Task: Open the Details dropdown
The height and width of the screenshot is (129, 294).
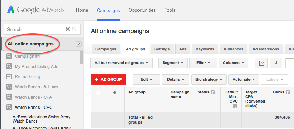Action: [176, 79]
